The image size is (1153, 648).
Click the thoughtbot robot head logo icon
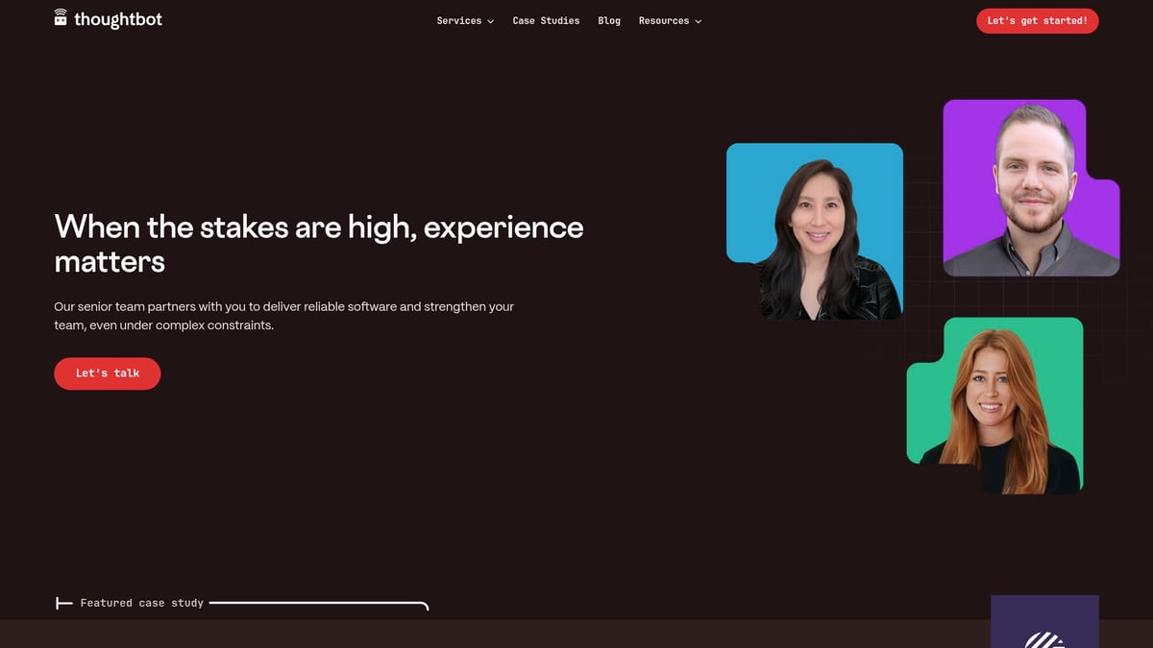(59, 18)
